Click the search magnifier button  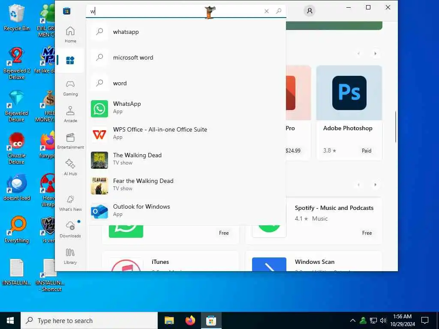[x=279, y=11]
